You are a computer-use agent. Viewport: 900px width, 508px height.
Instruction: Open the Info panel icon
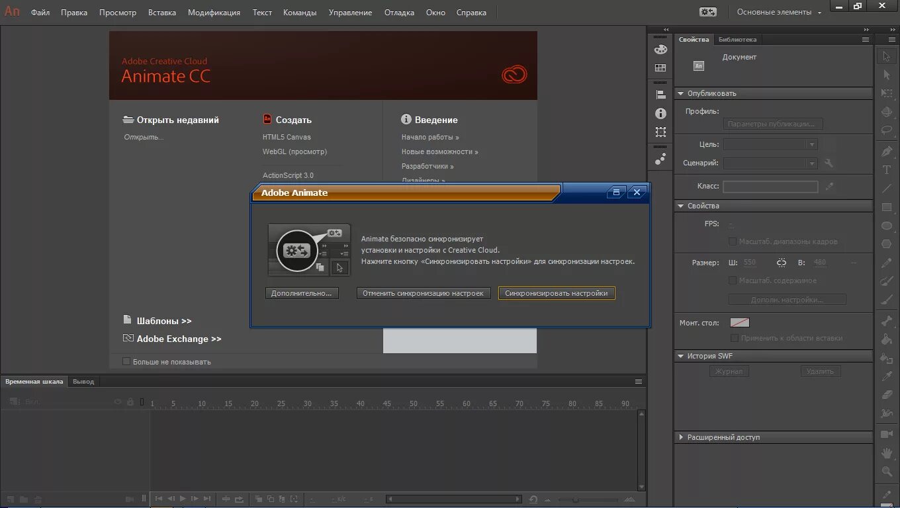[x=660, y=114]
